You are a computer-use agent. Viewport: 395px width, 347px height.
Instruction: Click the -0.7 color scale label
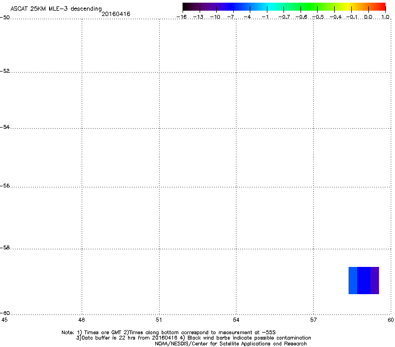284,17
